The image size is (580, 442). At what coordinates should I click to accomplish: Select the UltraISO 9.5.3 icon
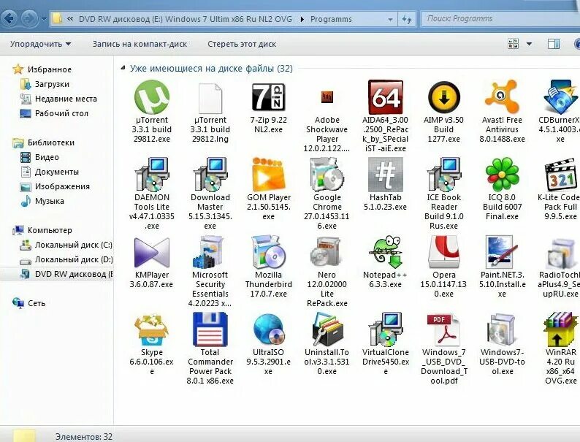coord(269,329)
